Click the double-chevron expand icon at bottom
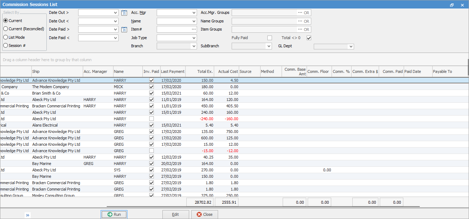Viewport: 469px width, 219px height. tap(28, 215)
